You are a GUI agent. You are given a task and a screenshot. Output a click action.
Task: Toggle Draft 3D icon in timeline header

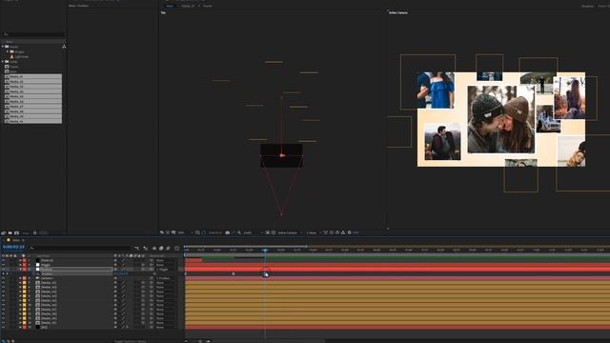click(x=146, y=248)
